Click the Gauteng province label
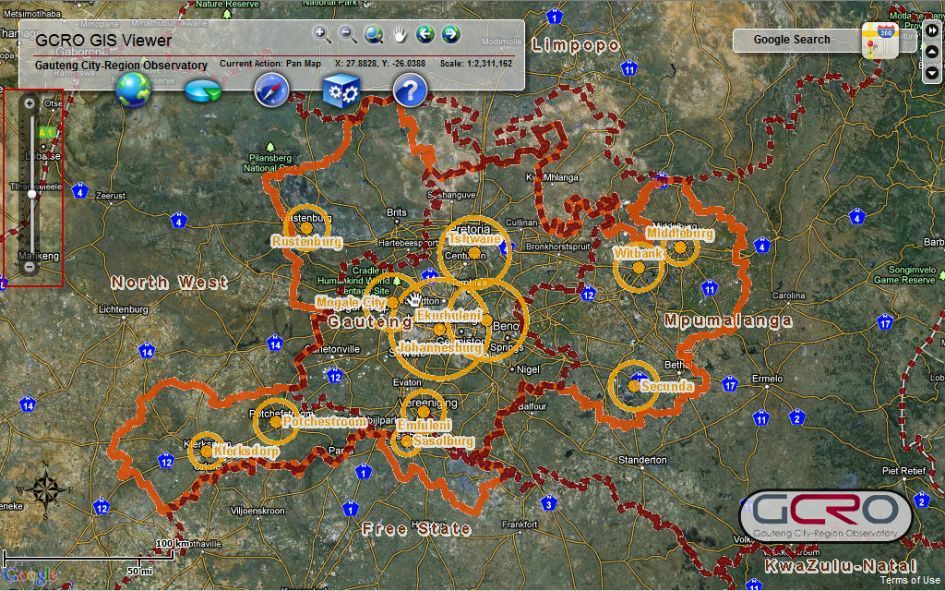Viewport: 945px width, 591px height. [371, 322]
